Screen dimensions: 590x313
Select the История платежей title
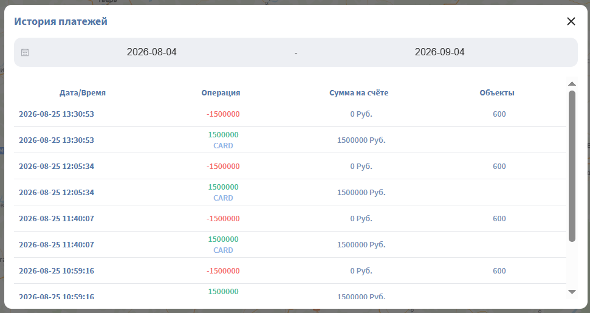[61, 21]
